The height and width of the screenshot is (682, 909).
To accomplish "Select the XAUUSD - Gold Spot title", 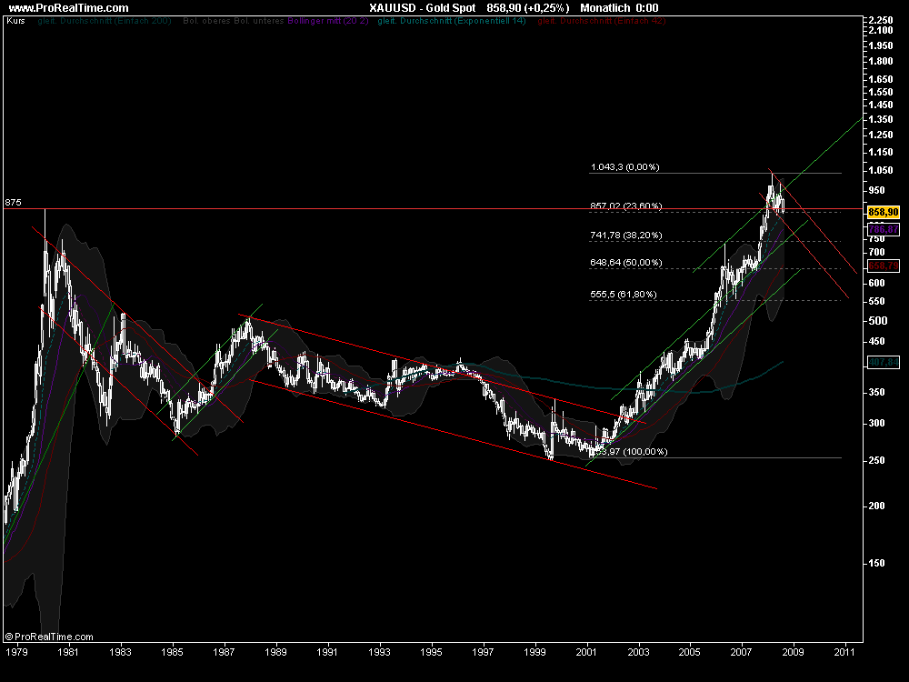I will click(x=422, y=7).
